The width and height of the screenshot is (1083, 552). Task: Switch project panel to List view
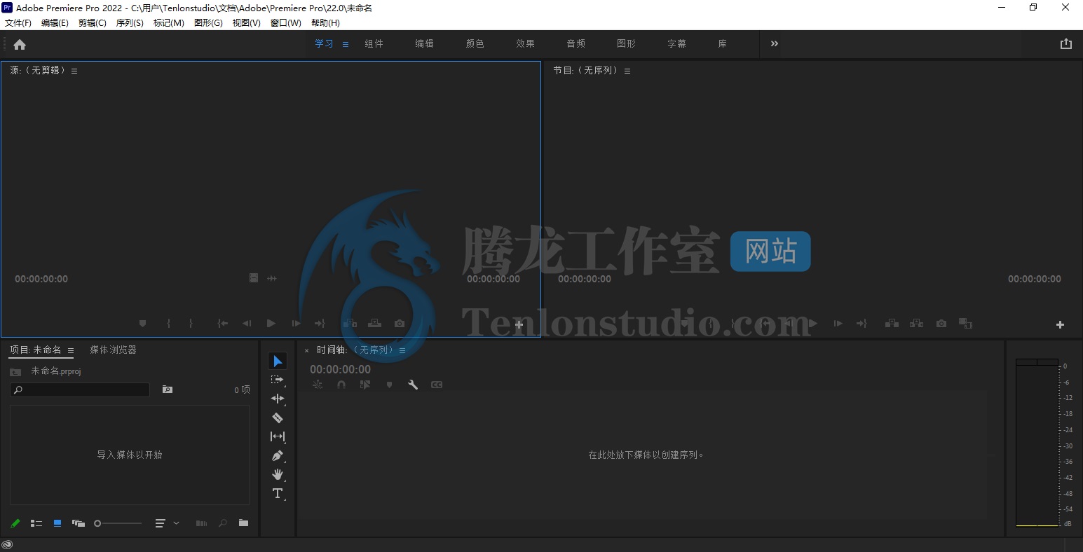[36, 523]
